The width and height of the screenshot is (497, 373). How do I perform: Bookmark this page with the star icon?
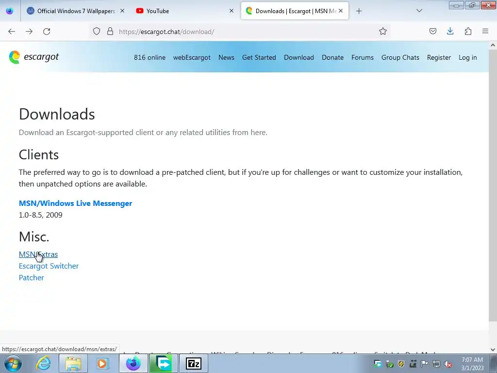click(x=382, y=32)
